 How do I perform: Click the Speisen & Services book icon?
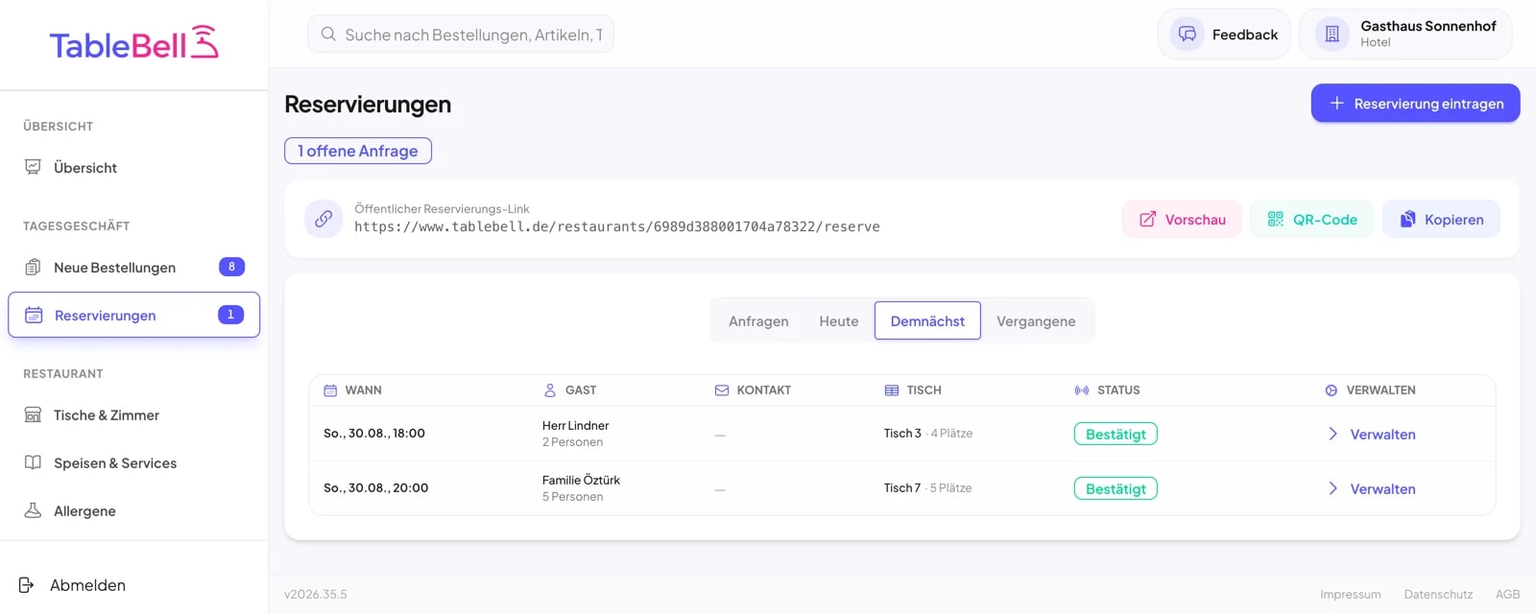coord(33,462)
